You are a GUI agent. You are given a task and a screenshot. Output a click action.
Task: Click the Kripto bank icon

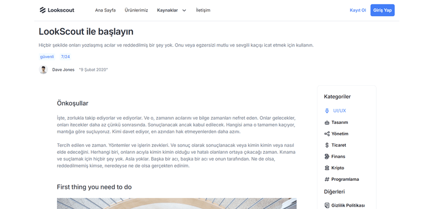(327, 168)
